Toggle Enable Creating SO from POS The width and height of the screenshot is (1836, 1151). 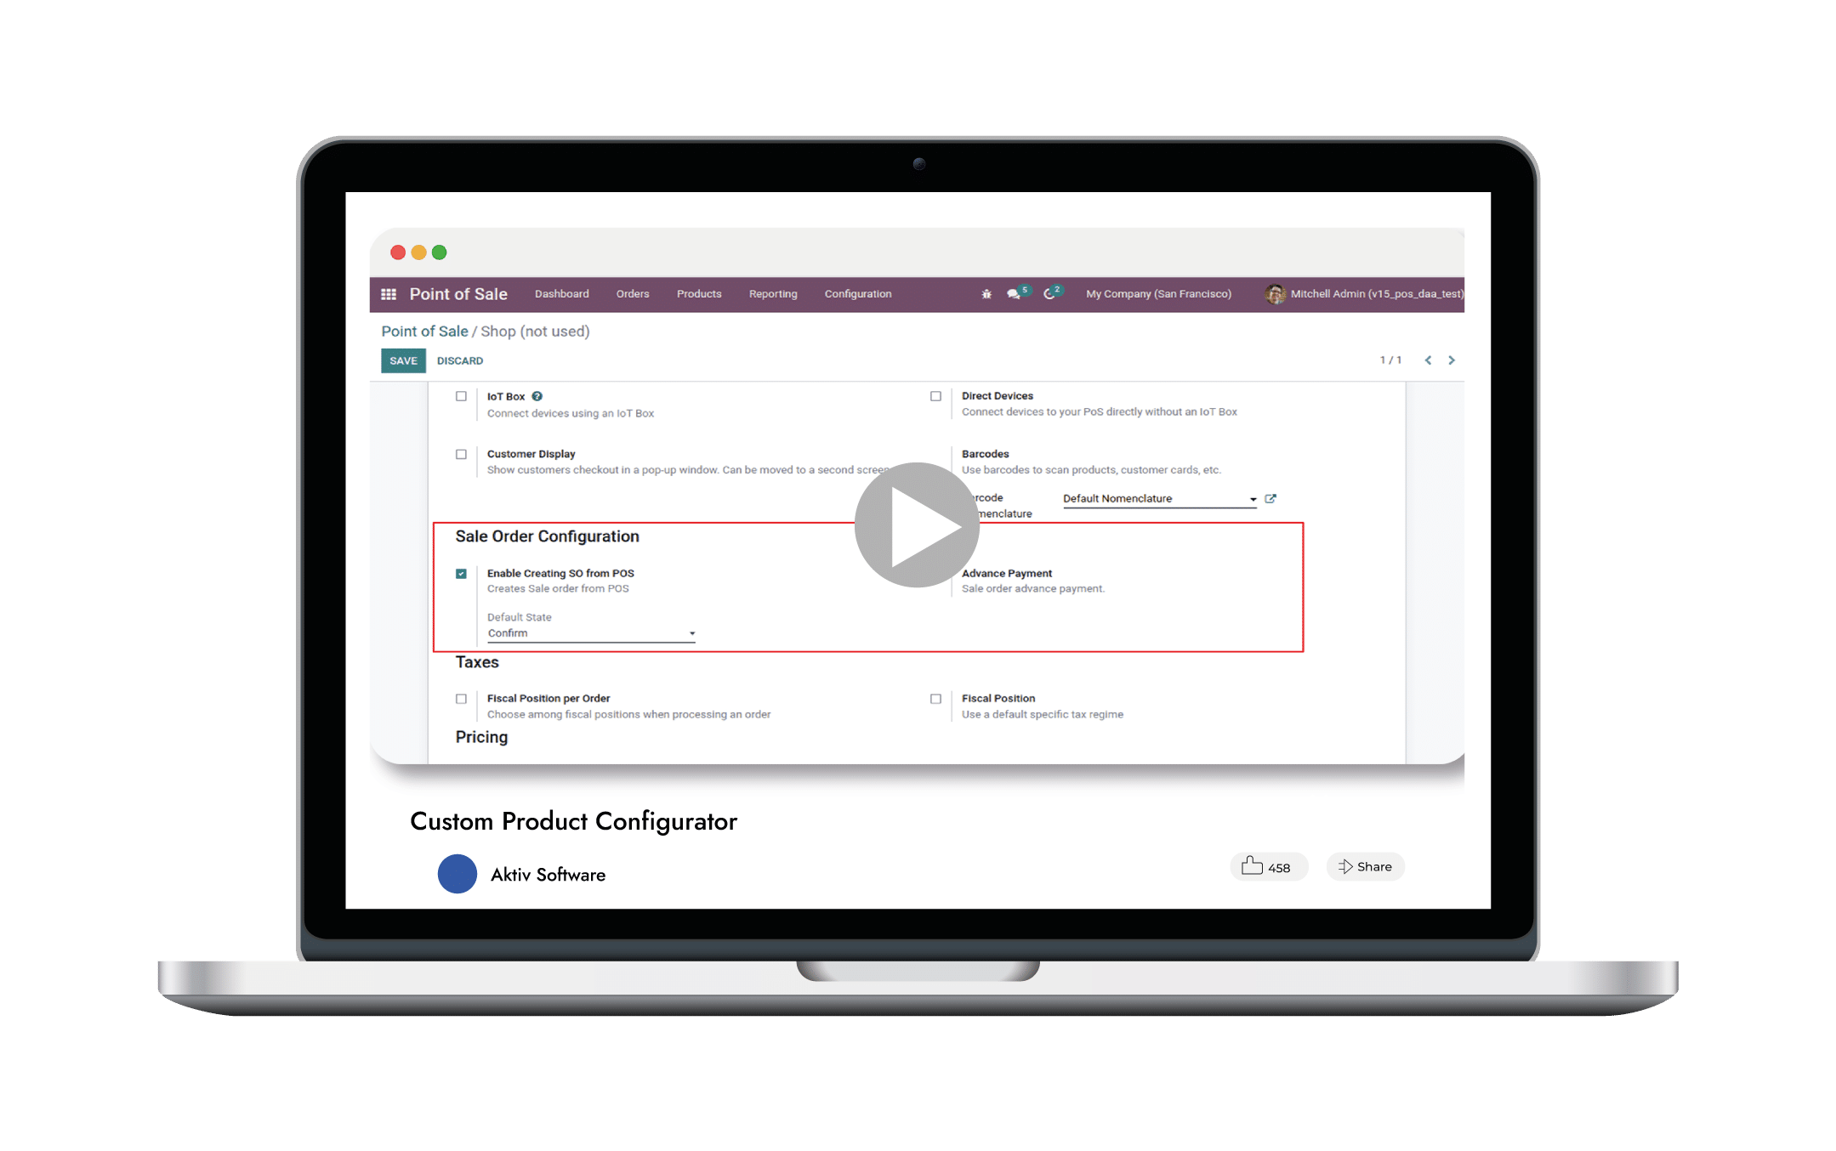click(462, 570)
